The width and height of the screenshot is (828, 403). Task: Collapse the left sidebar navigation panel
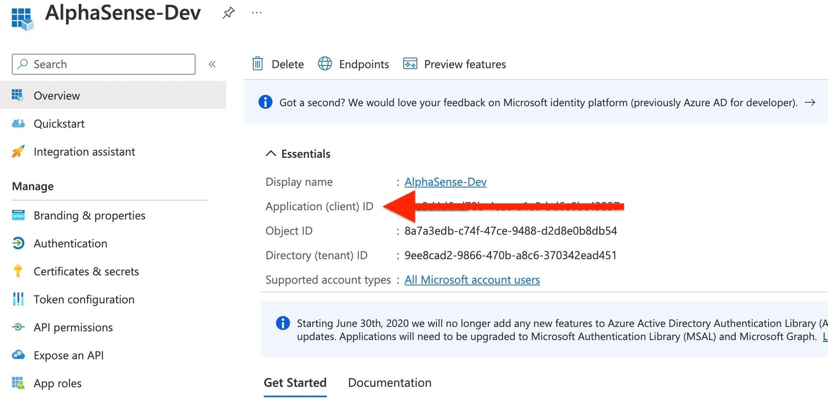point(212,65)
